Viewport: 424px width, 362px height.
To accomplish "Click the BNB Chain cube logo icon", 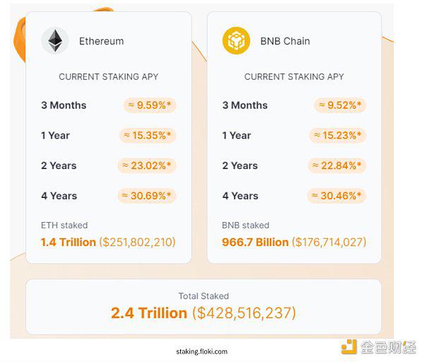I will pyautogui.click(x=236, y=40).
